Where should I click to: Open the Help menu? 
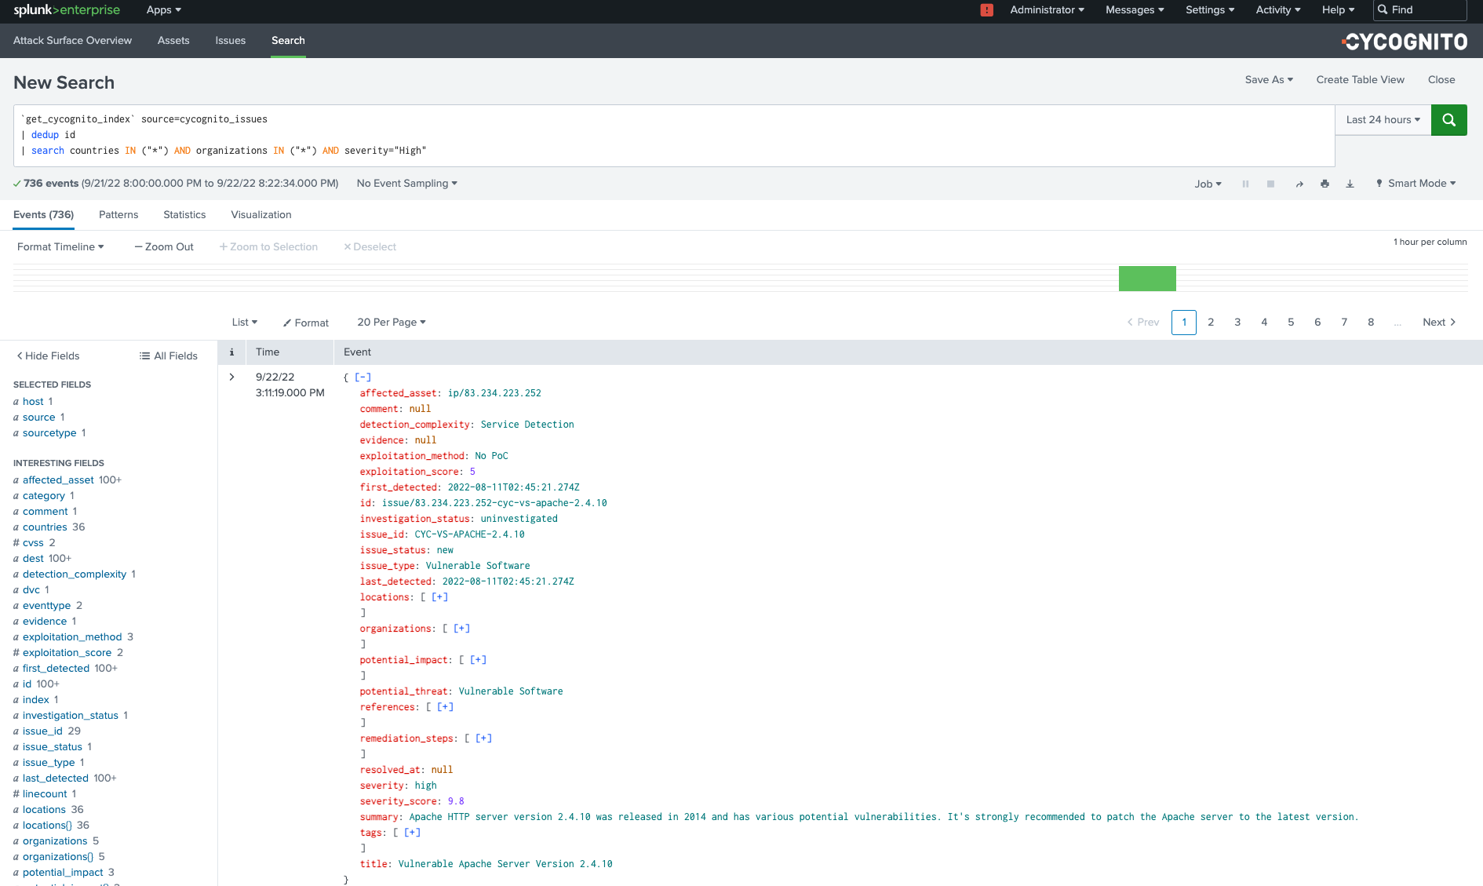1338,10
